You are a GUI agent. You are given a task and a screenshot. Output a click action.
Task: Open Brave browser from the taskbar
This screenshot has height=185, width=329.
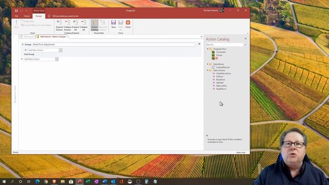point(54,181)
